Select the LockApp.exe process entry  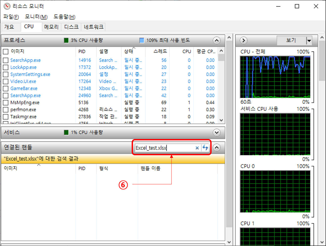[x=23, y=67]
